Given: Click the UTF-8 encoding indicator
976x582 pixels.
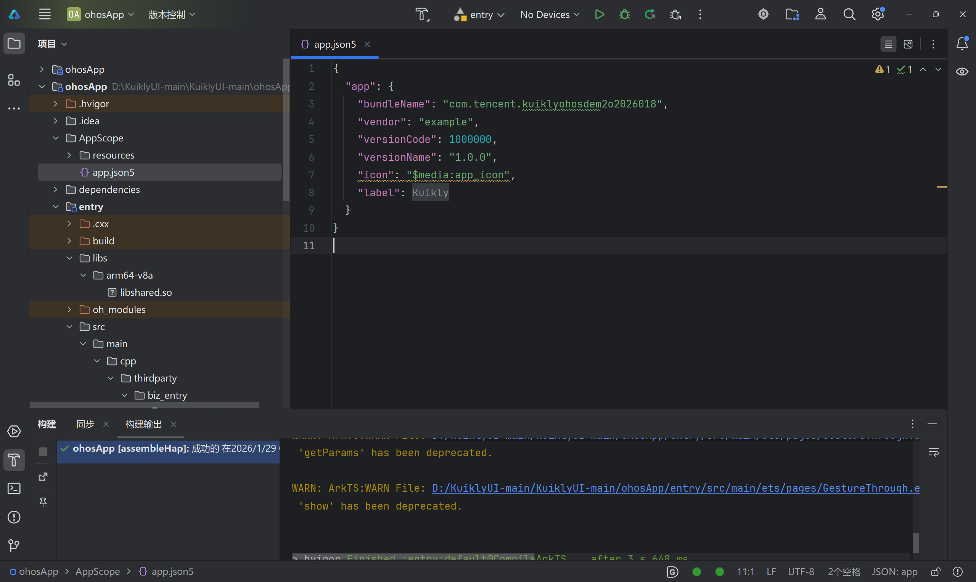Looking at the screenshot, I should [801, 571].
